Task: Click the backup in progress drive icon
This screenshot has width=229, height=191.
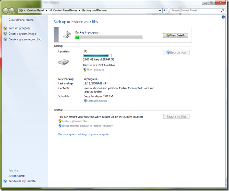Action: point(67,34)
